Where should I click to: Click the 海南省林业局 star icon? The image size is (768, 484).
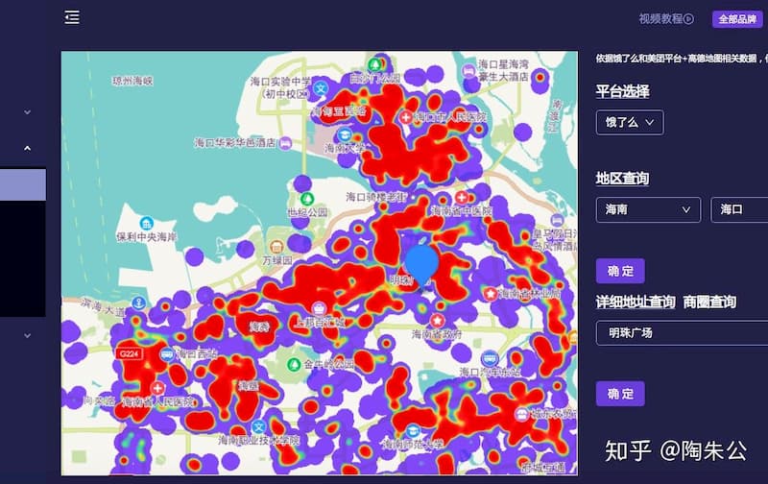(x=491, y=294)
